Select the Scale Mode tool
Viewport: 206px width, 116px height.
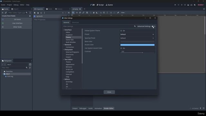pyautogui.click(x=83, y=13)
